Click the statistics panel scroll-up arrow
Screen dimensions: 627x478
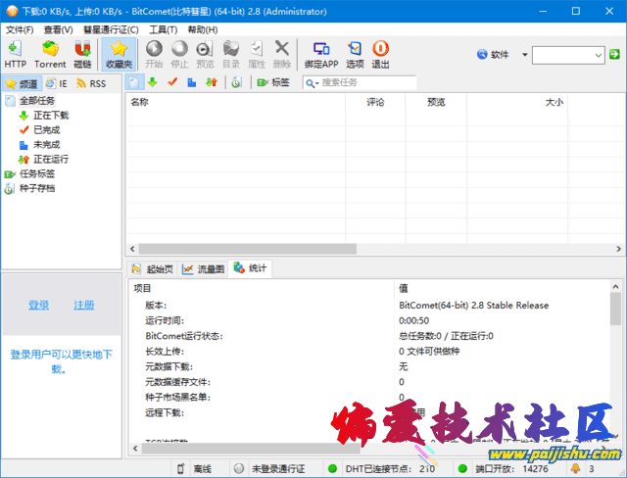point(615,287)
